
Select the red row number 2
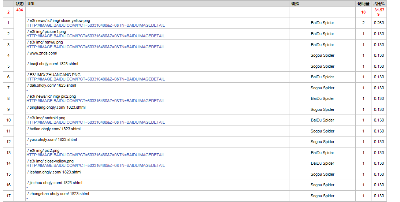[8, 12]
